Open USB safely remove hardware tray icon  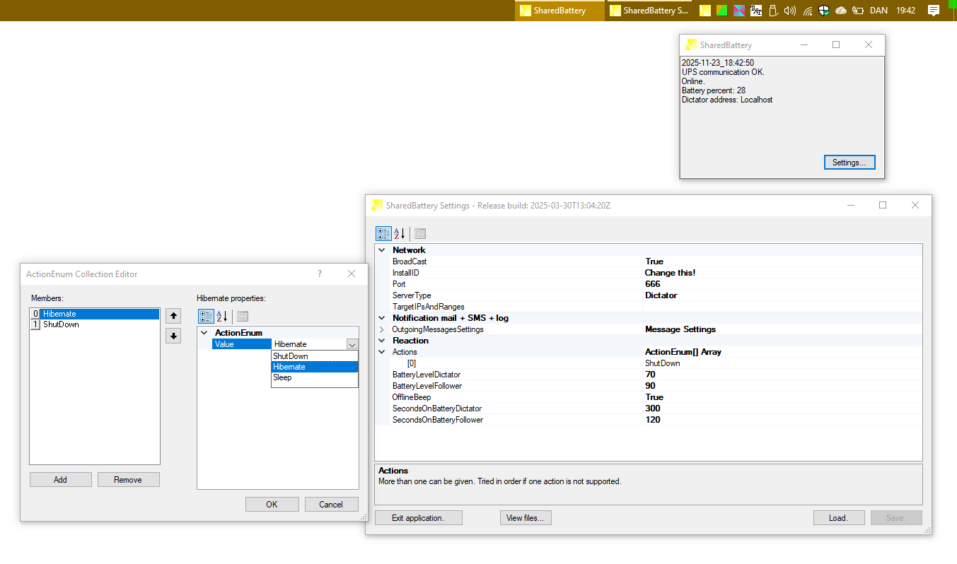pos(773,11)
